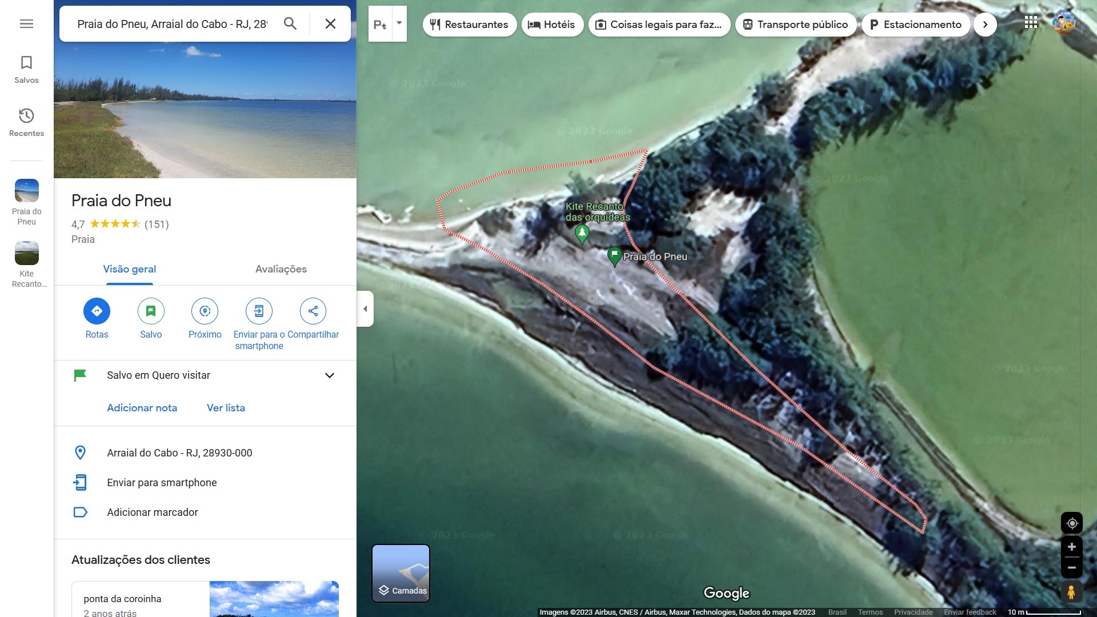Click the search magnifier icon

tap(290, 23)
